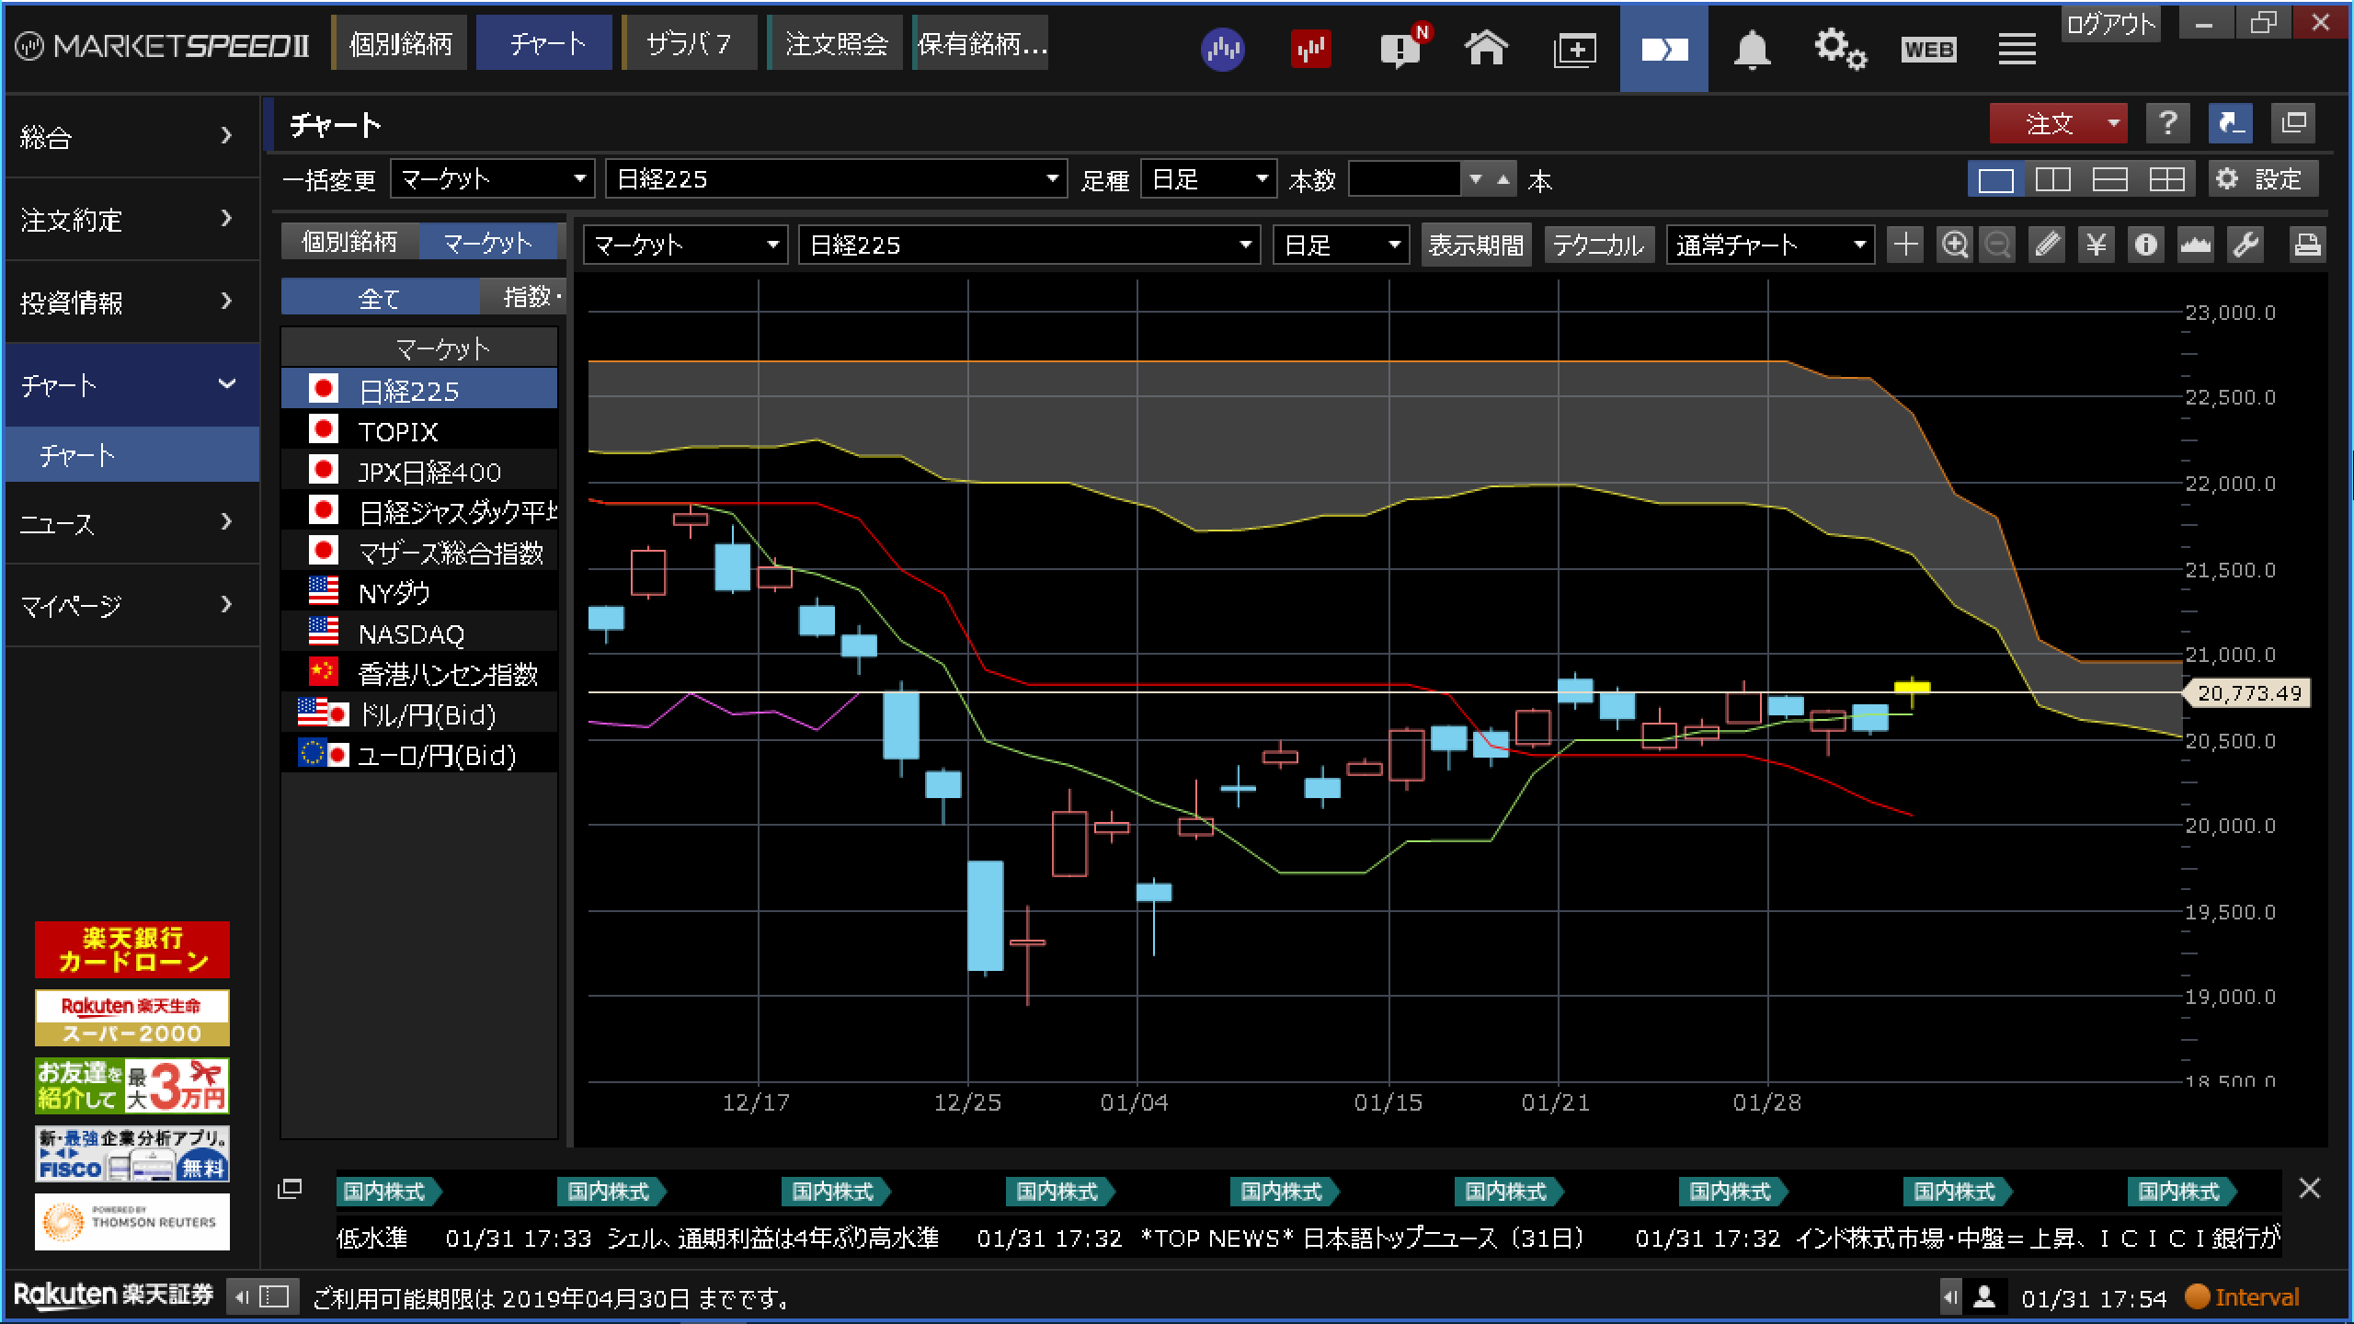2354x1324 pixels.
Task: Select TOPIX in the market list
Action: [419, 430]
